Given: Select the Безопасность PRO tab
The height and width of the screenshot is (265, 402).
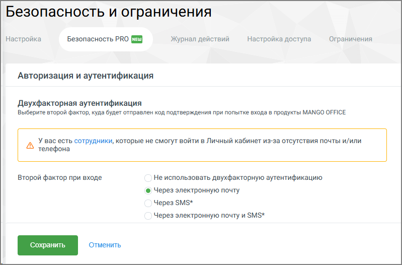Looking at the screenshot, I should click(106, 39).
